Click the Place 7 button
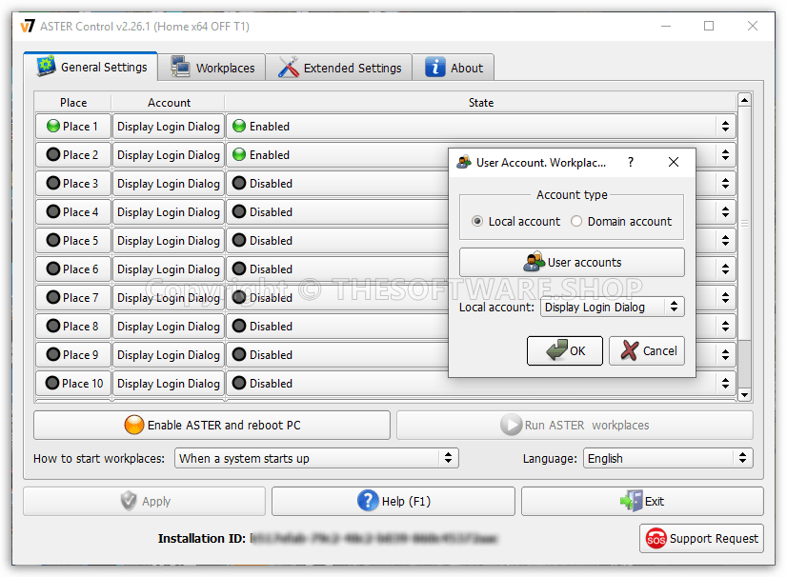 click(72, 297)
